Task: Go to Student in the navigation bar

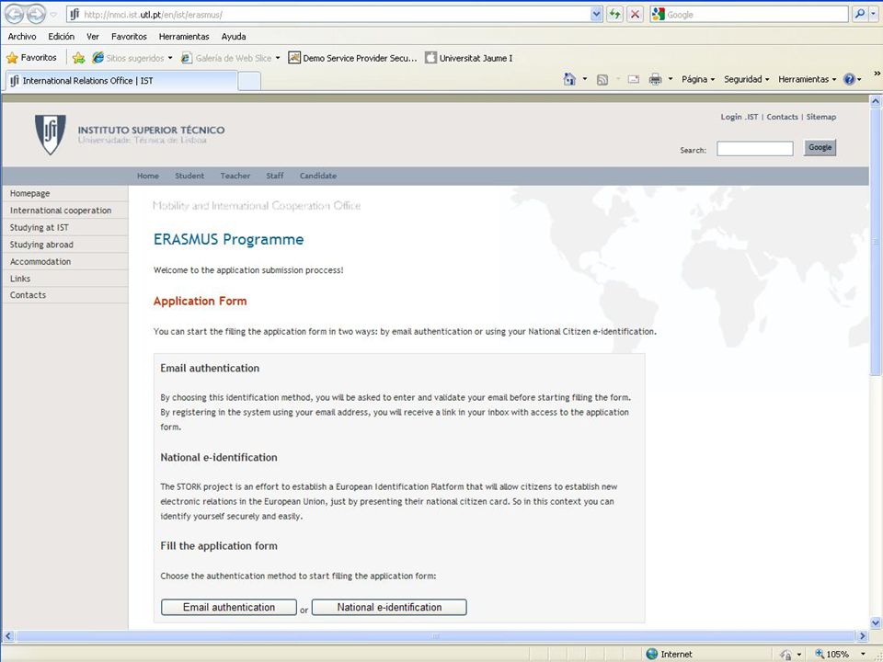Action: pos(189,176)
